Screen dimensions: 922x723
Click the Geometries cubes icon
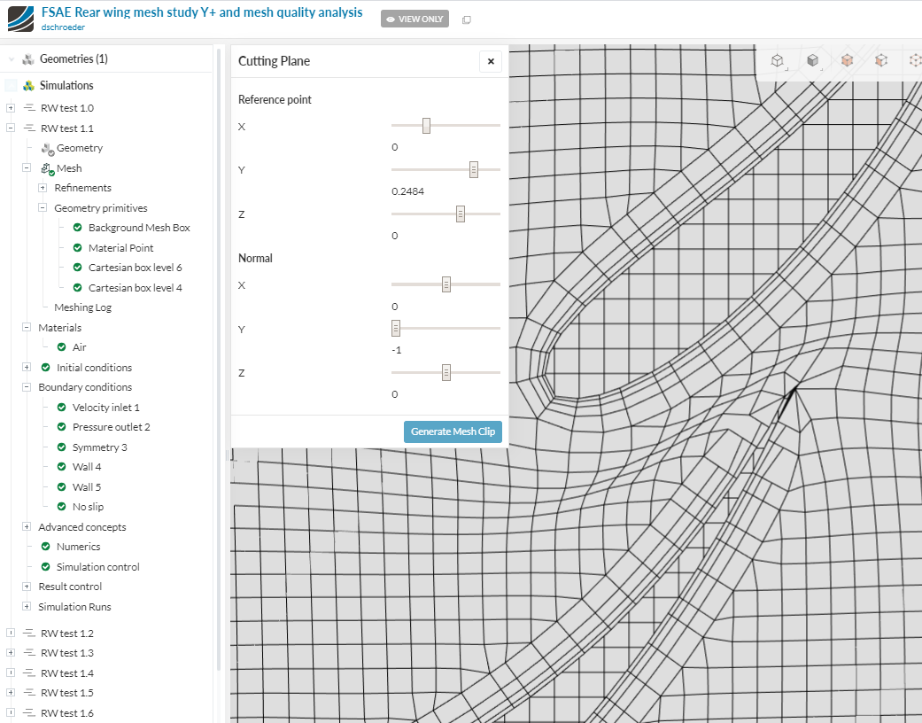pyautogui.click(x=27, y=58)
